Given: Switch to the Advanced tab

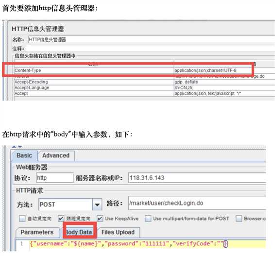Looking at the screenshot, I should pos(56,155).
